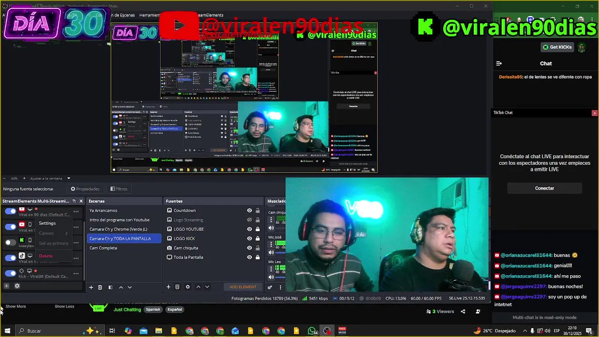Open the share icon next to Viewers
This screenshot has width=599, height=337.
click(463, 312)
